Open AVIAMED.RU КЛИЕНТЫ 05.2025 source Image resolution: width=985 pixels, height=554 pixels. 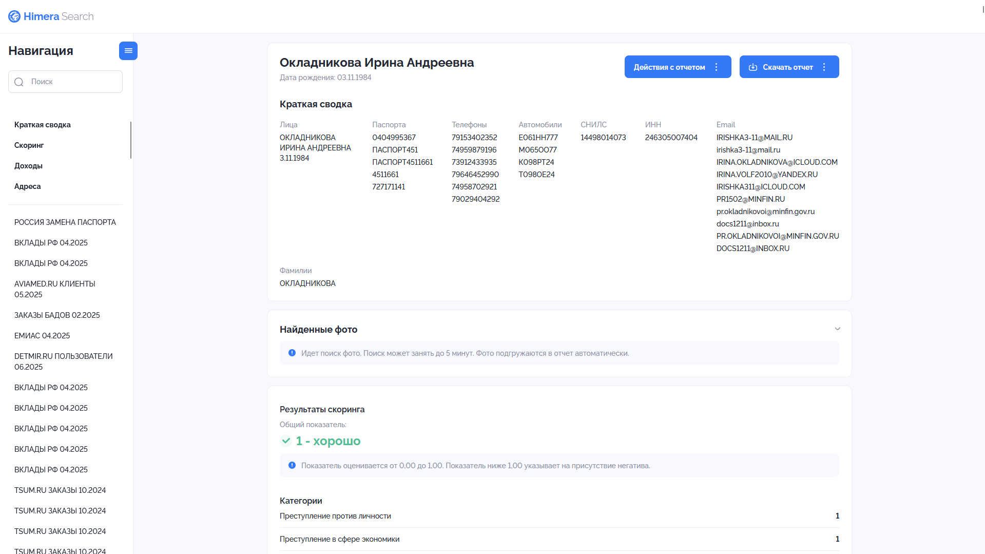click(55, 289)
